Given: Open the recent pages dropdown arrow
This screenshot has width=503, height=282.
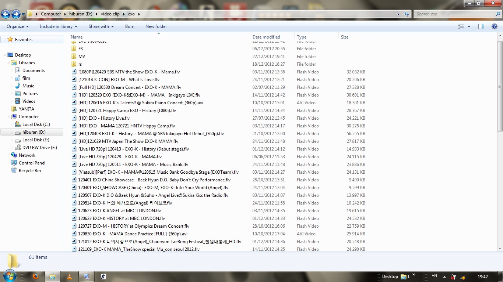Looking at the screenshot, I should [x=24, y=14].
